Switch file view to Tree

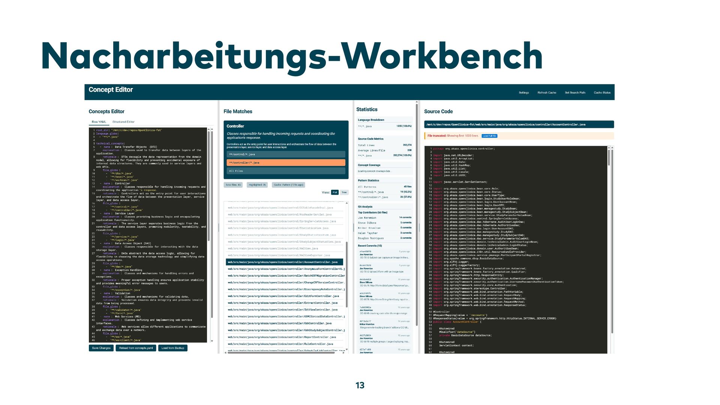[x=344, y=192]
